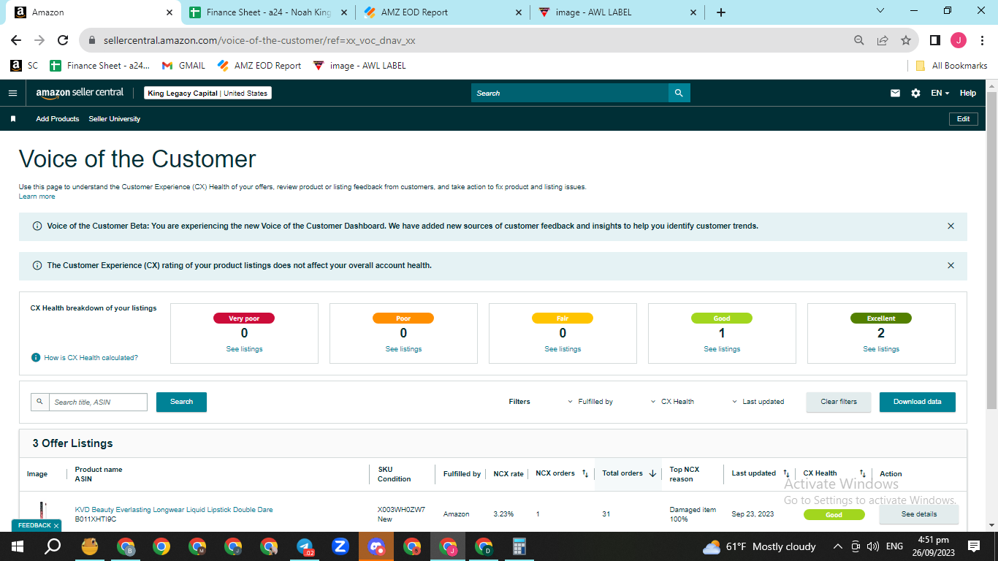Image resolution: width=998 pixels, height=561 pixels.
Task: See details for the KVD Beauty lipstick listing
Action: coord(918,514)
